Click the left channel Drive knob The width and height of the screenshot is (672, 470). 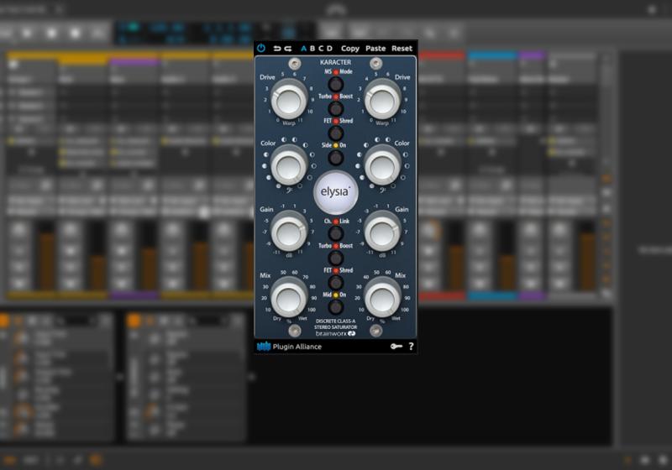pyautogui.click(x=289, y=101)
